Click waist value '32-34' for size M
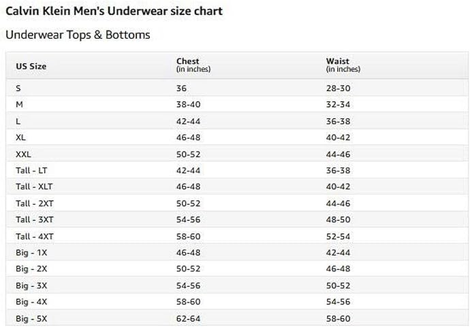The width and height of the screenshot is (470, 327). 338,105
